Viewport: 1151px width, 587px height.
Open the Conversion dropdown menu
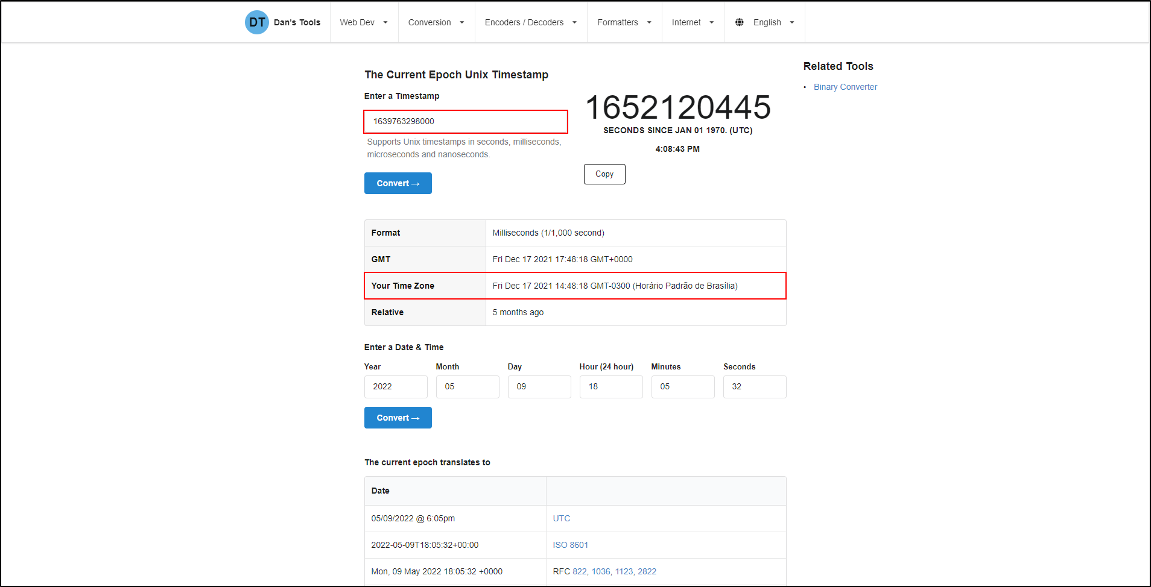click(436, 22)
